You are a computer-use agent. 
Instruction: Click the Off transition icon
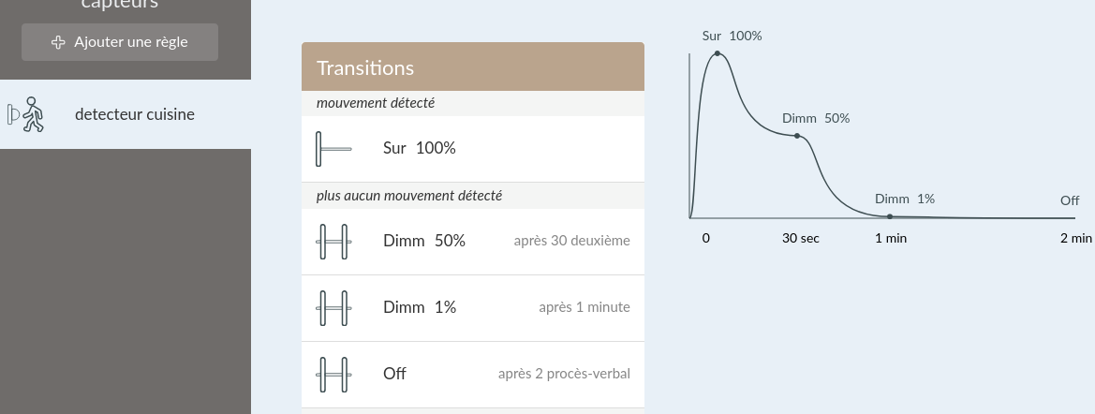click(x=333, y=375)
